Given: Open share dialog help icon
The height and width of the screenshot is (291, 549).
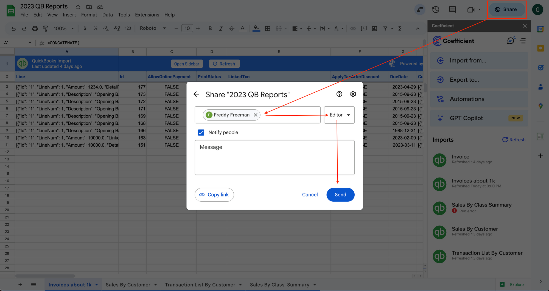Looking at the screenshot, I should [x=339, y=94].
